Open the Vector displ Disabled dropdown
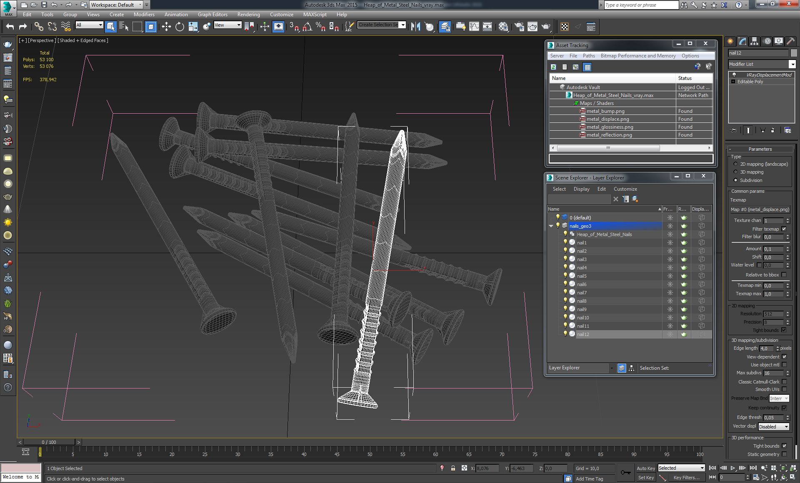The height and width of the screenshot is (483, 800). (773, 427)
